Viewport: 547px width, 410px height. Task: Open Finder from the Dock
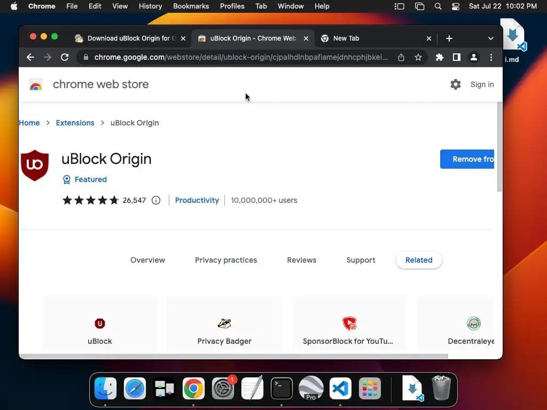pyautogui.click(x=105, y=389)
